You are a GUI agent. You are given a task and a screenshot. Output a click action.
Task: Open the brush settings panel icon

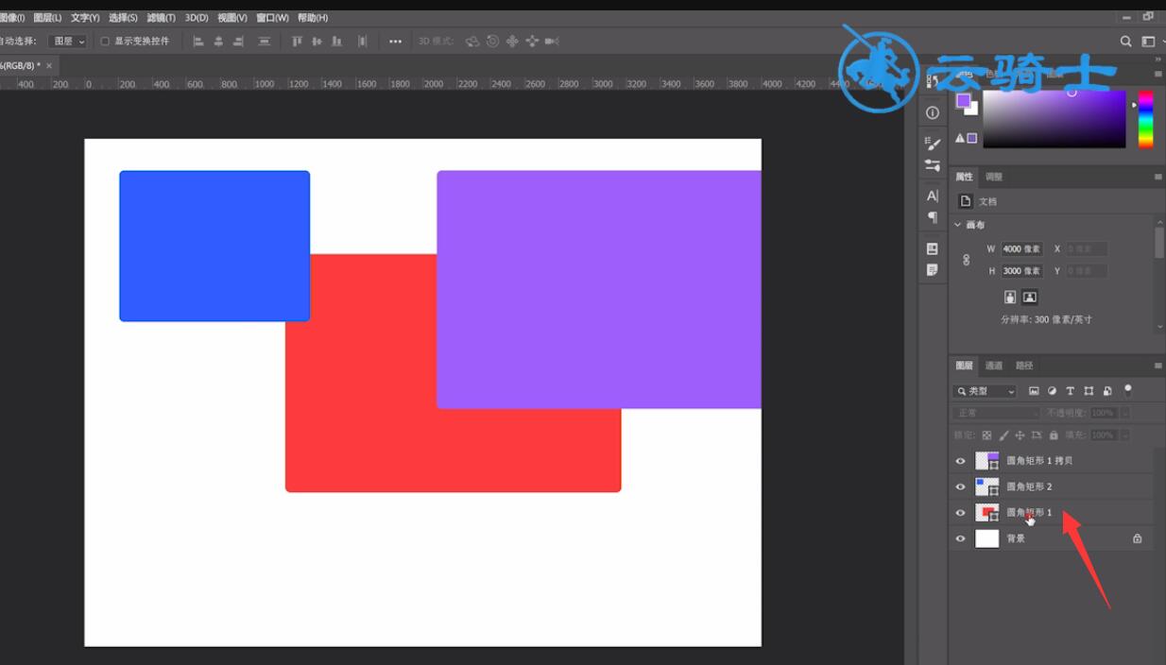click(933, 144)
